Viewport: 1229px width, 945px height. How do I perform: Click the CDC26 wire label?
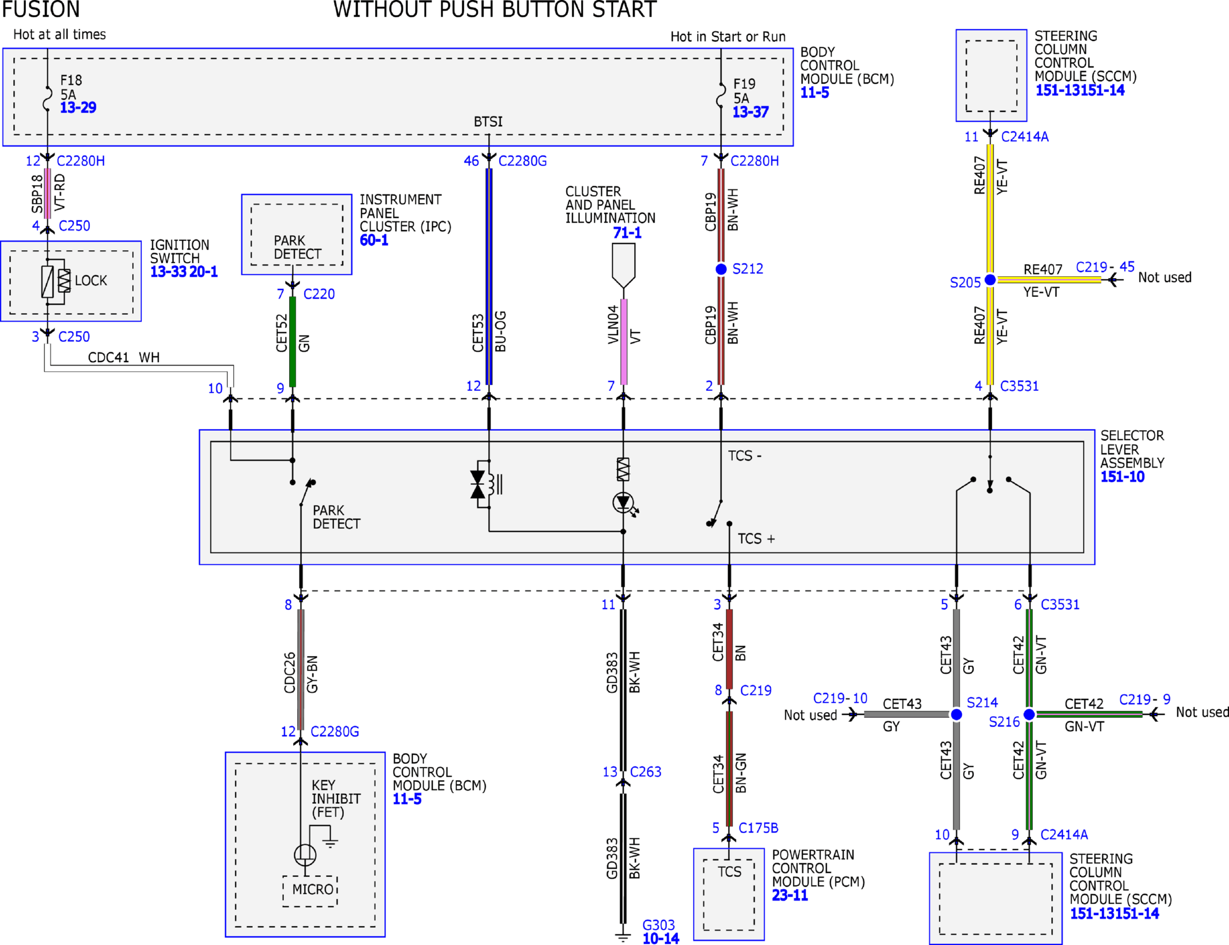click(x=290, y=672)
